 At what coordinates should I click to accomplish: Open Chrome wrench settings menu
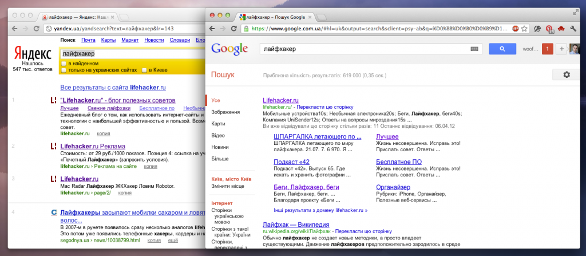tap(573, 29)
